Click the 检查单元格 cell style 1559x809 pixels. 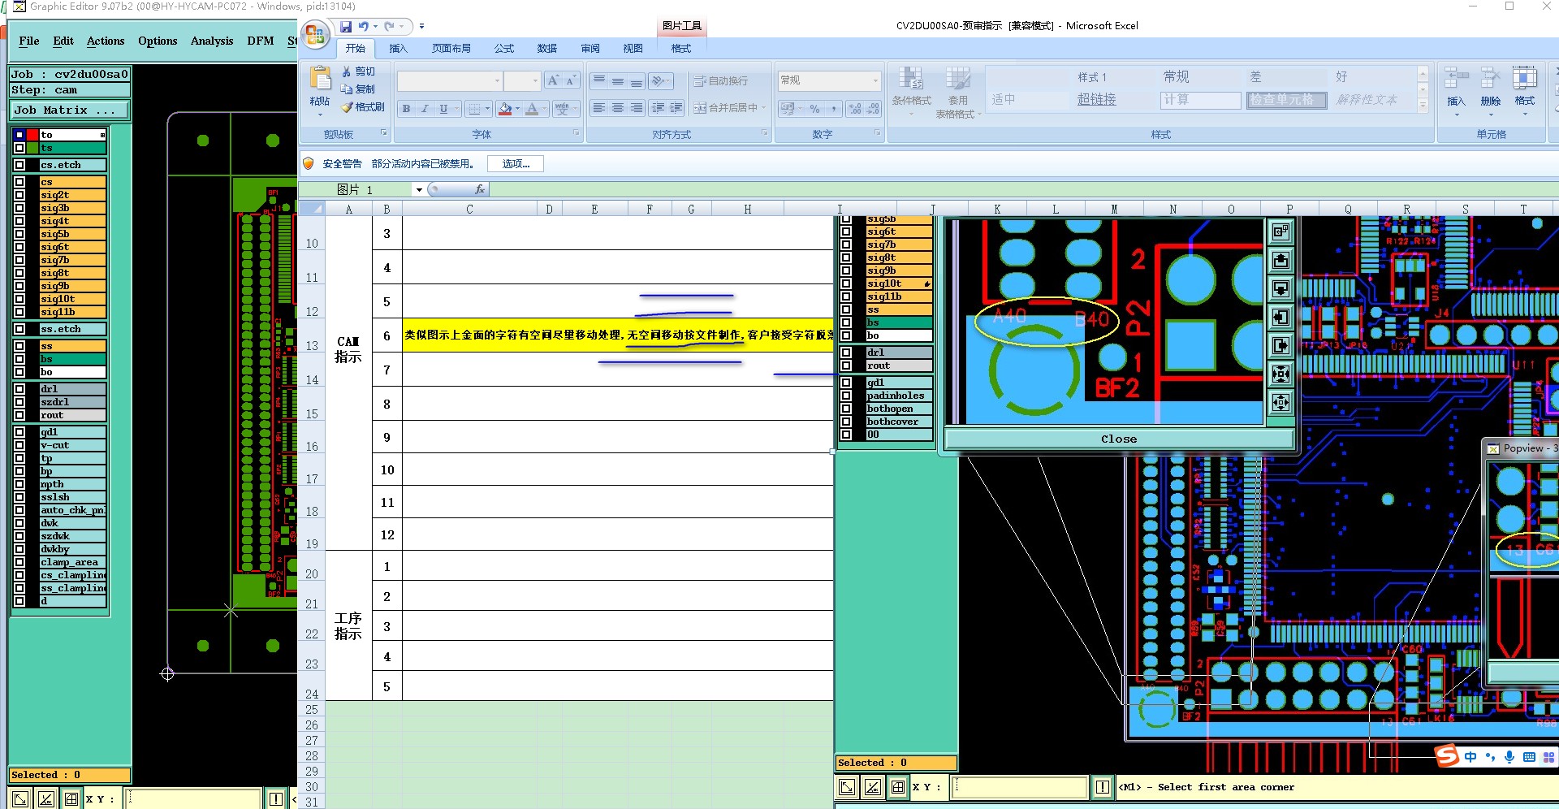click(x=1287, y=100)
